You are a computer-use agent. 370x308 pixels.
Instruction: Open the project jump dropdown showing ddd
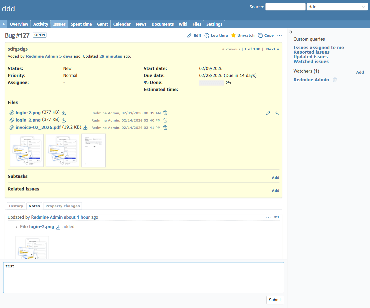point(337,7)
